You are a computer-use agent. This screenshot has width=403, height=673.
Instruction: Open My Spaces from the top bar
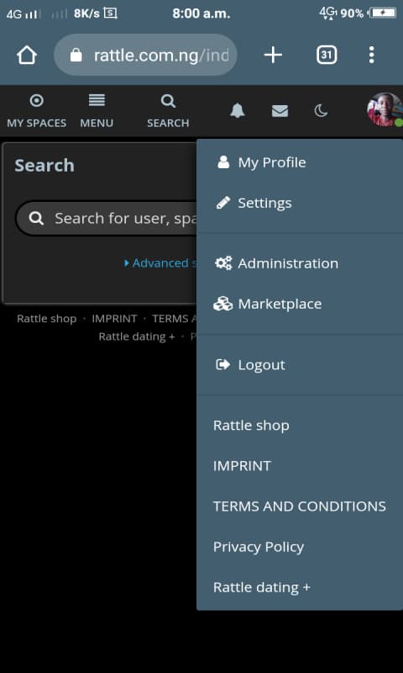pyautogui.click(x=36, y=112)
